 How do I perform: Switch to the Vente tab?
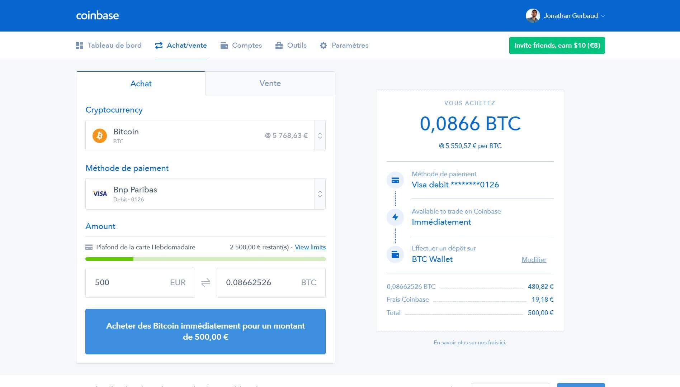click(x=270, y=83)
